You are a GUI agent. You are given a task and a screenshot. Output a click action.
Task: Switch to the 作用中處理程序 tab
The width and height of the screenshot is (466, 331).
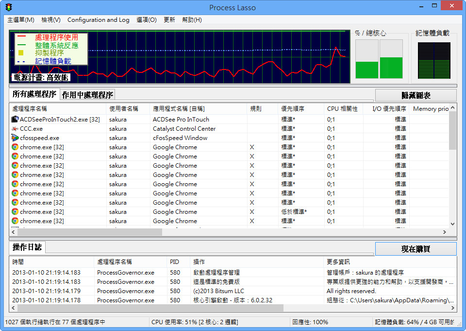coord(87,95)
